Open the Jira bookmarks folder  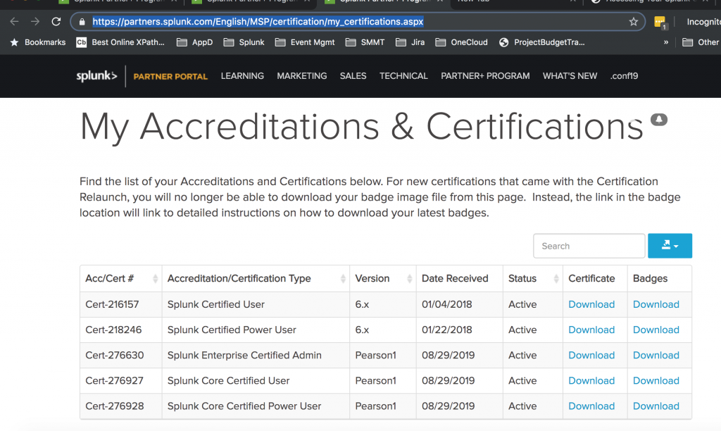(410, 42)
